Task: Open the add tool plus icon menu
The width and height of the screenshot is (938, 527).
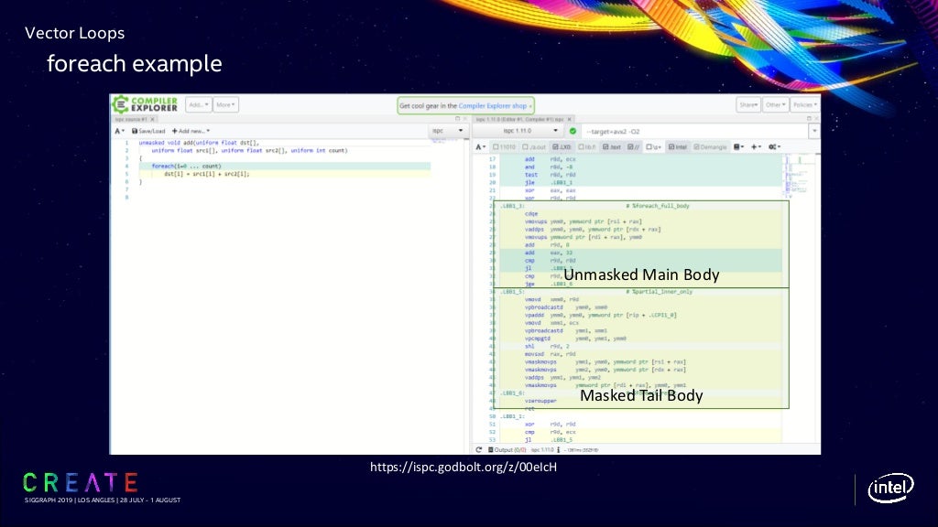Action: [757, 146]
